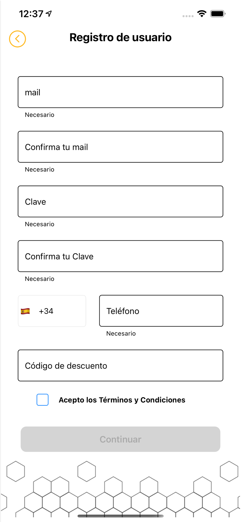Image resolution: width=241 pixels, height=522 pixels.
Task: Open the Acepto los Términos y Condiciones text
Action: (122, 400)
